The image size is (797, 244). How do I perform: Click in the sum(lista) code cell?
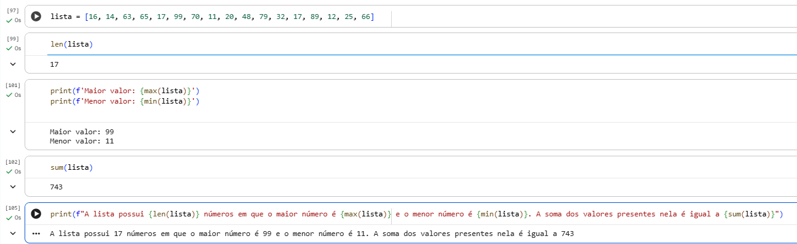point(71,167)
